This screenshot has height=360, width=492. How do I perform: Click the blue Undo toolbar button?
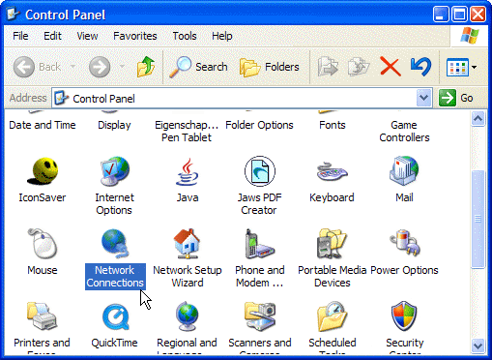coord(420,67)
